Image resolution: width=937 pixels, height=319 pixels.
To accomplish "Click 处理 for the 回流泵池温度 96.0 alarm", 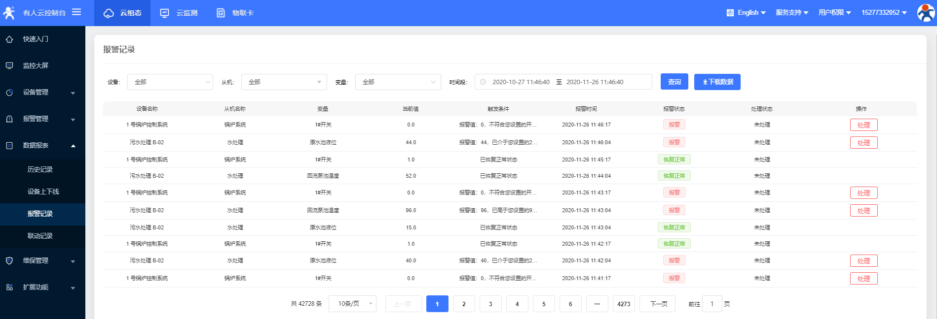I will [864, 211].
